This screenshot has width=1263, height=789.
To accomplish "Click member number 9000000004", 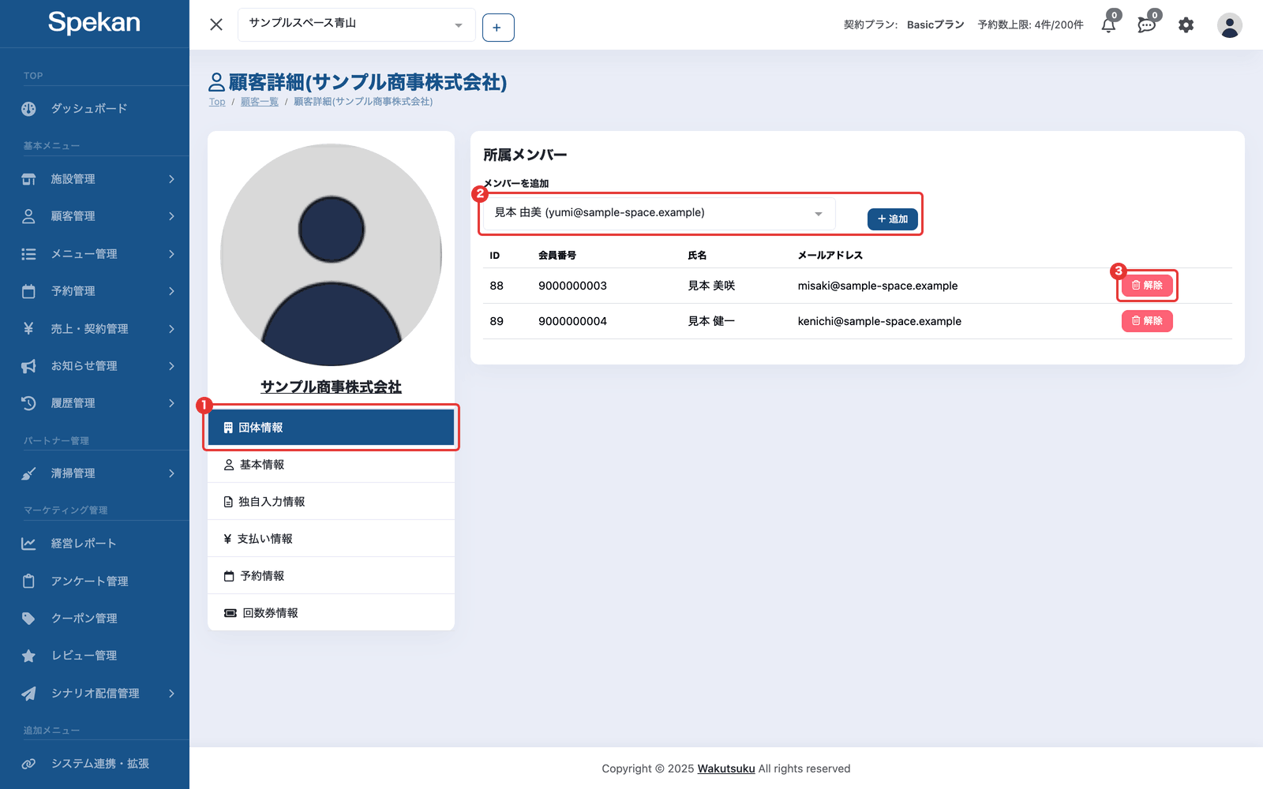I will 572,321.
